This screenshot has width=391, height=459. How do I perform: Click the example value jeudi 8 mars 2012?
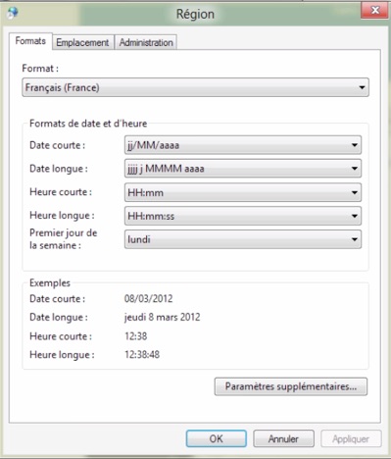coord(163,317)
